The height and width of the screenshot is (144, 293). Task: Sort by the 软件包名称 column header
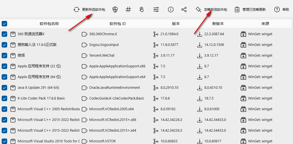point(49,24)
